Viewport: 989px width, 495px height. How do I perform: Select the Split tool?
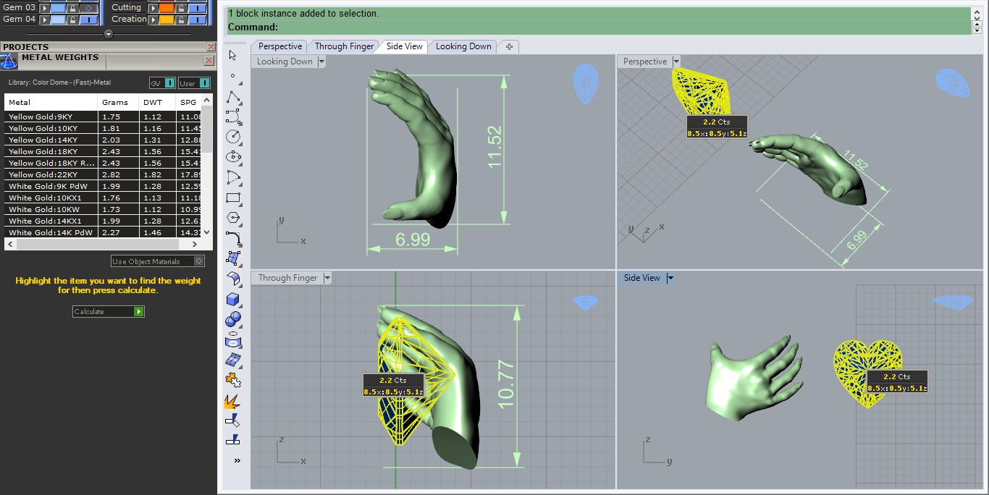tap(232, 439)
